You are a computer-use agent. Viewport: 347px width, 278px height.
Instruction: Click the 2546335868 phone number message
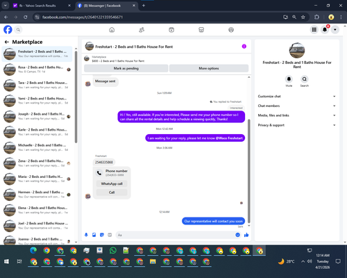coord(104,162)
